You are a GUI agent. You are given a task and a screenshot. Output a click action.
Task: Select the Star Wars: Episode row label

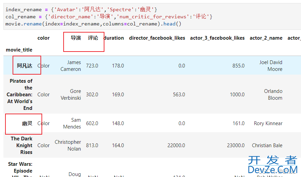pos(20,169)
